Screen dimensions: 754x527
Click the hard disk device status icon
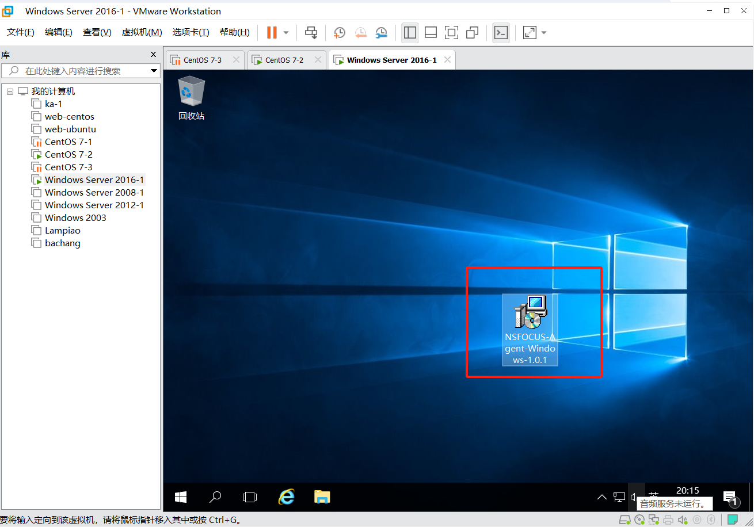(624, 520)
